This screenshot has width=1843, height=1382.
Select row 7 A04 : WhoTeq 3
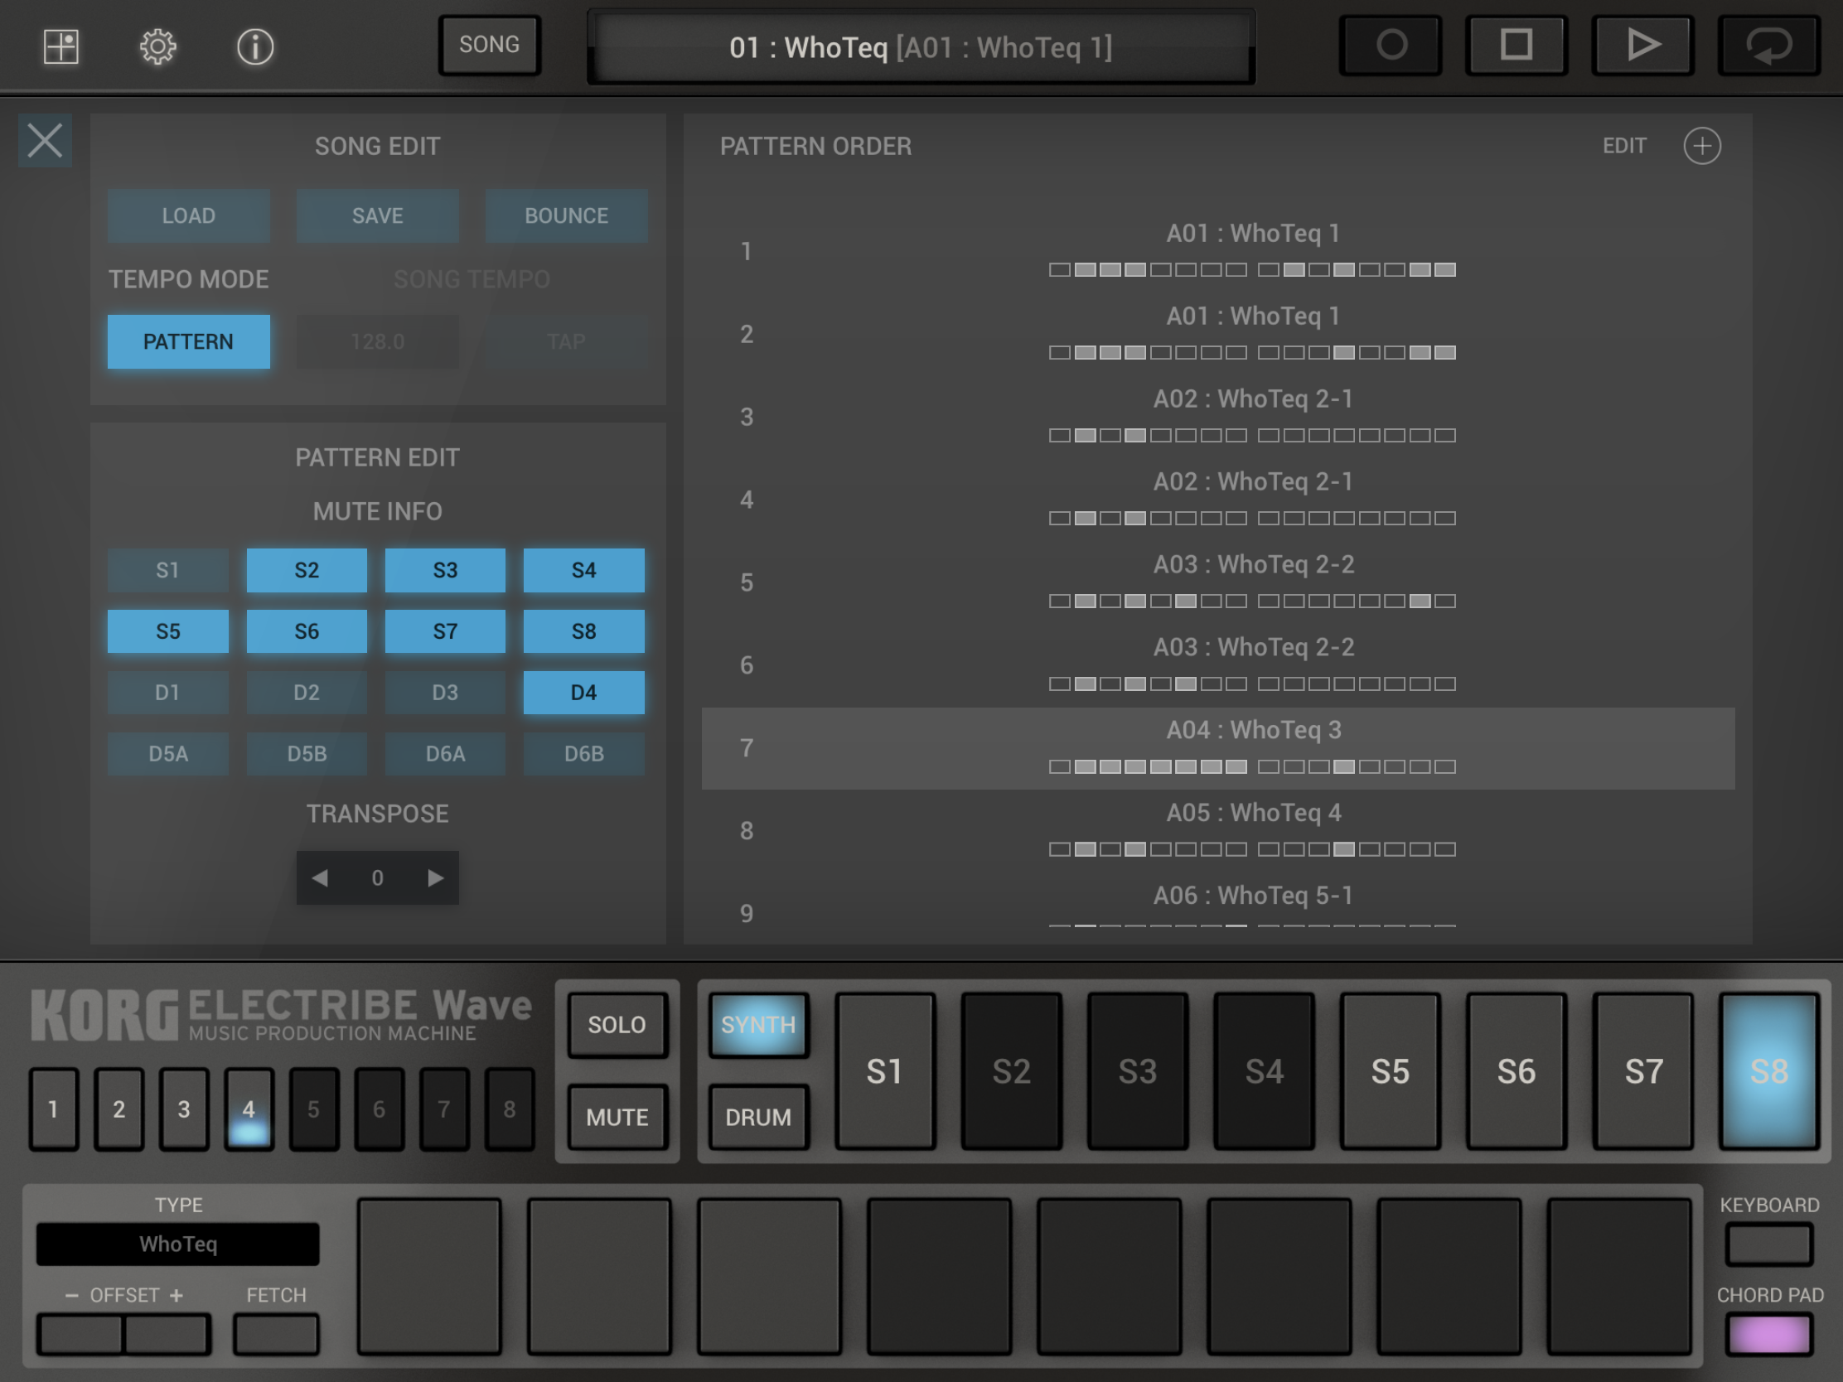(1218, 748)
